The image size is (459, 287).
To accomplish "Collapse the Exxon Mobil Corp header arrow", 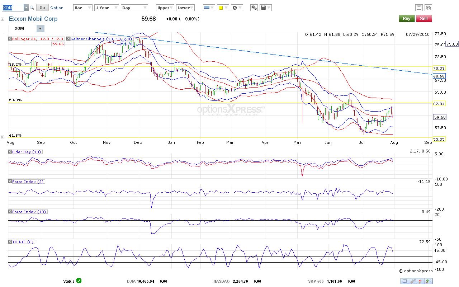I will coord(3,19).
